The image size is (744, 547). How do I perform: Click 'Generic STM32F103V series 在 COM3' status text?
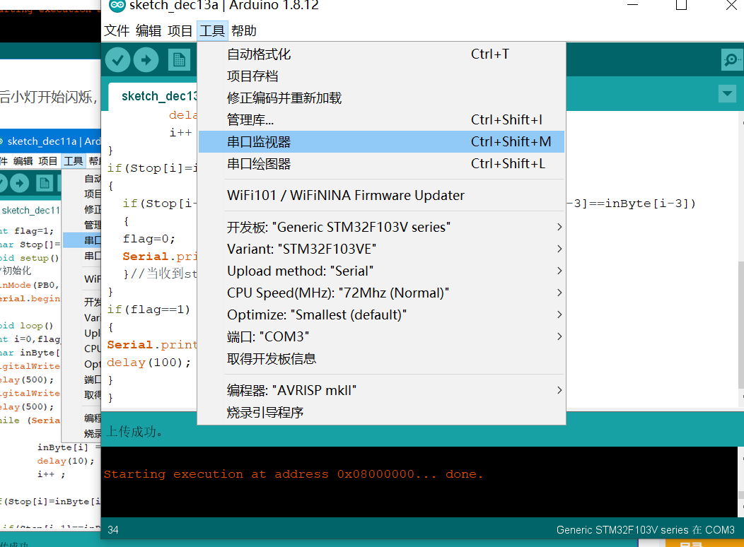click(645, 530)
